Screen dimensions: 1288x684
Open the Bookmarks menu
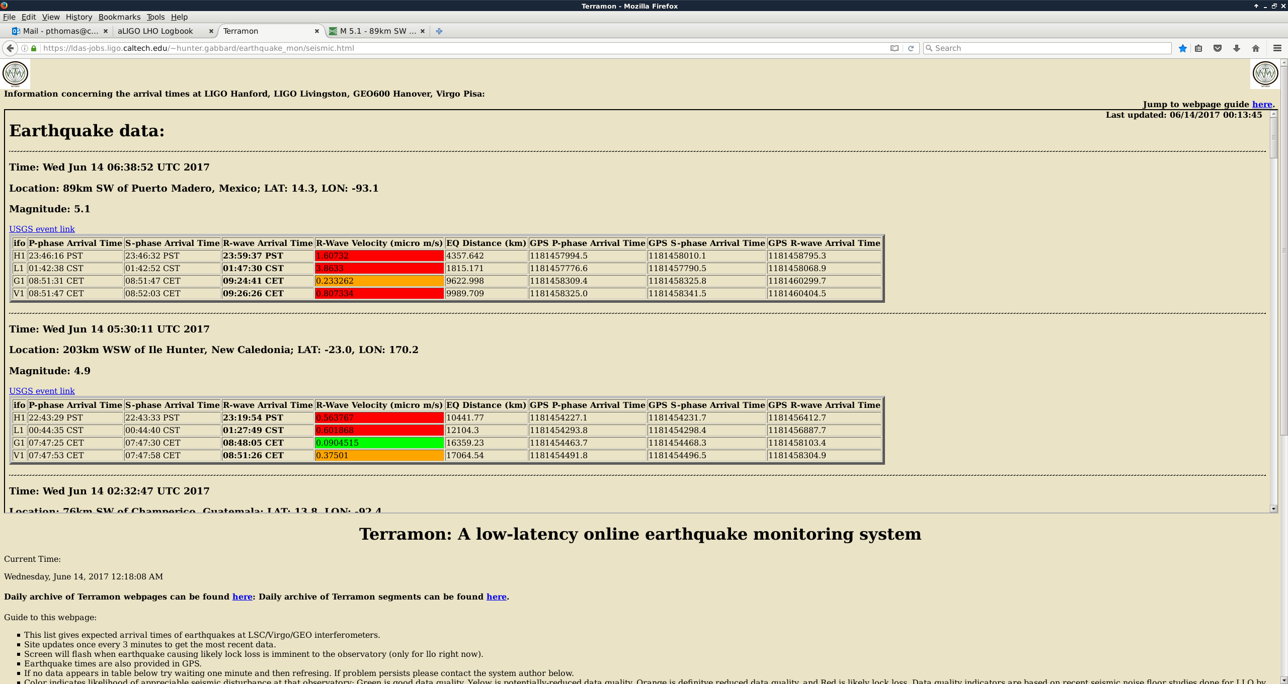(x=119, y=17)
